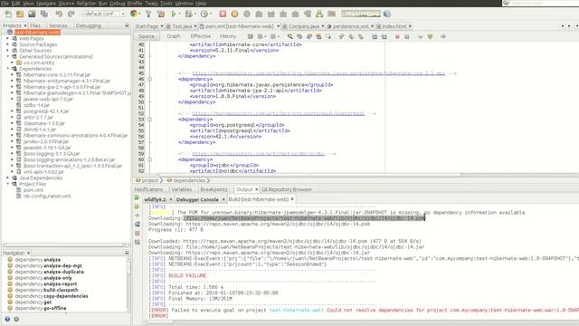Open the Run Project dropdown arrow

(x=179, y=14)
